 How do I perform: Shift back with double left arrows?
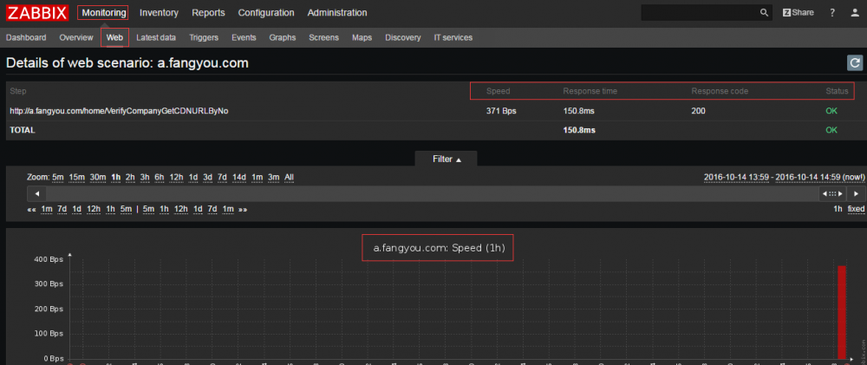coord(31,209)
